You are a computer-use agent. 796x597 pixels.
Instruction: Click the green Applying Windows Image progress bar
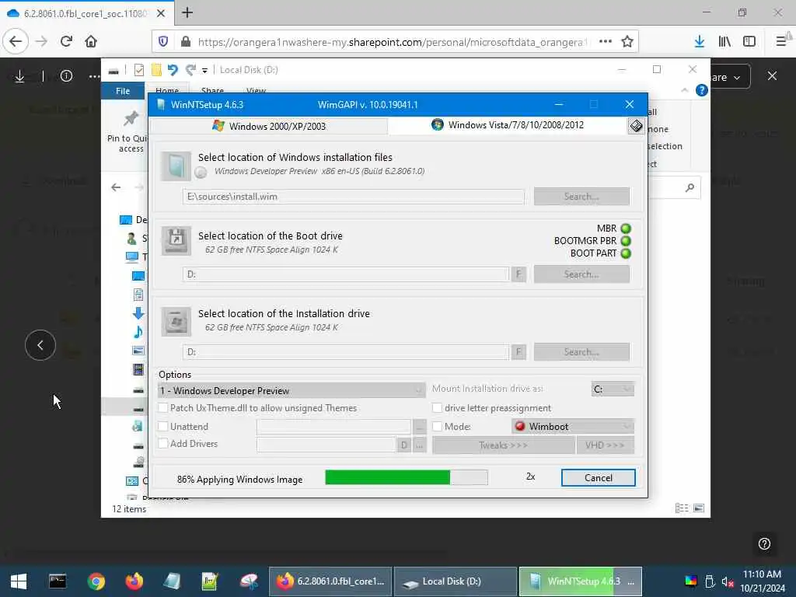point(406,477)
